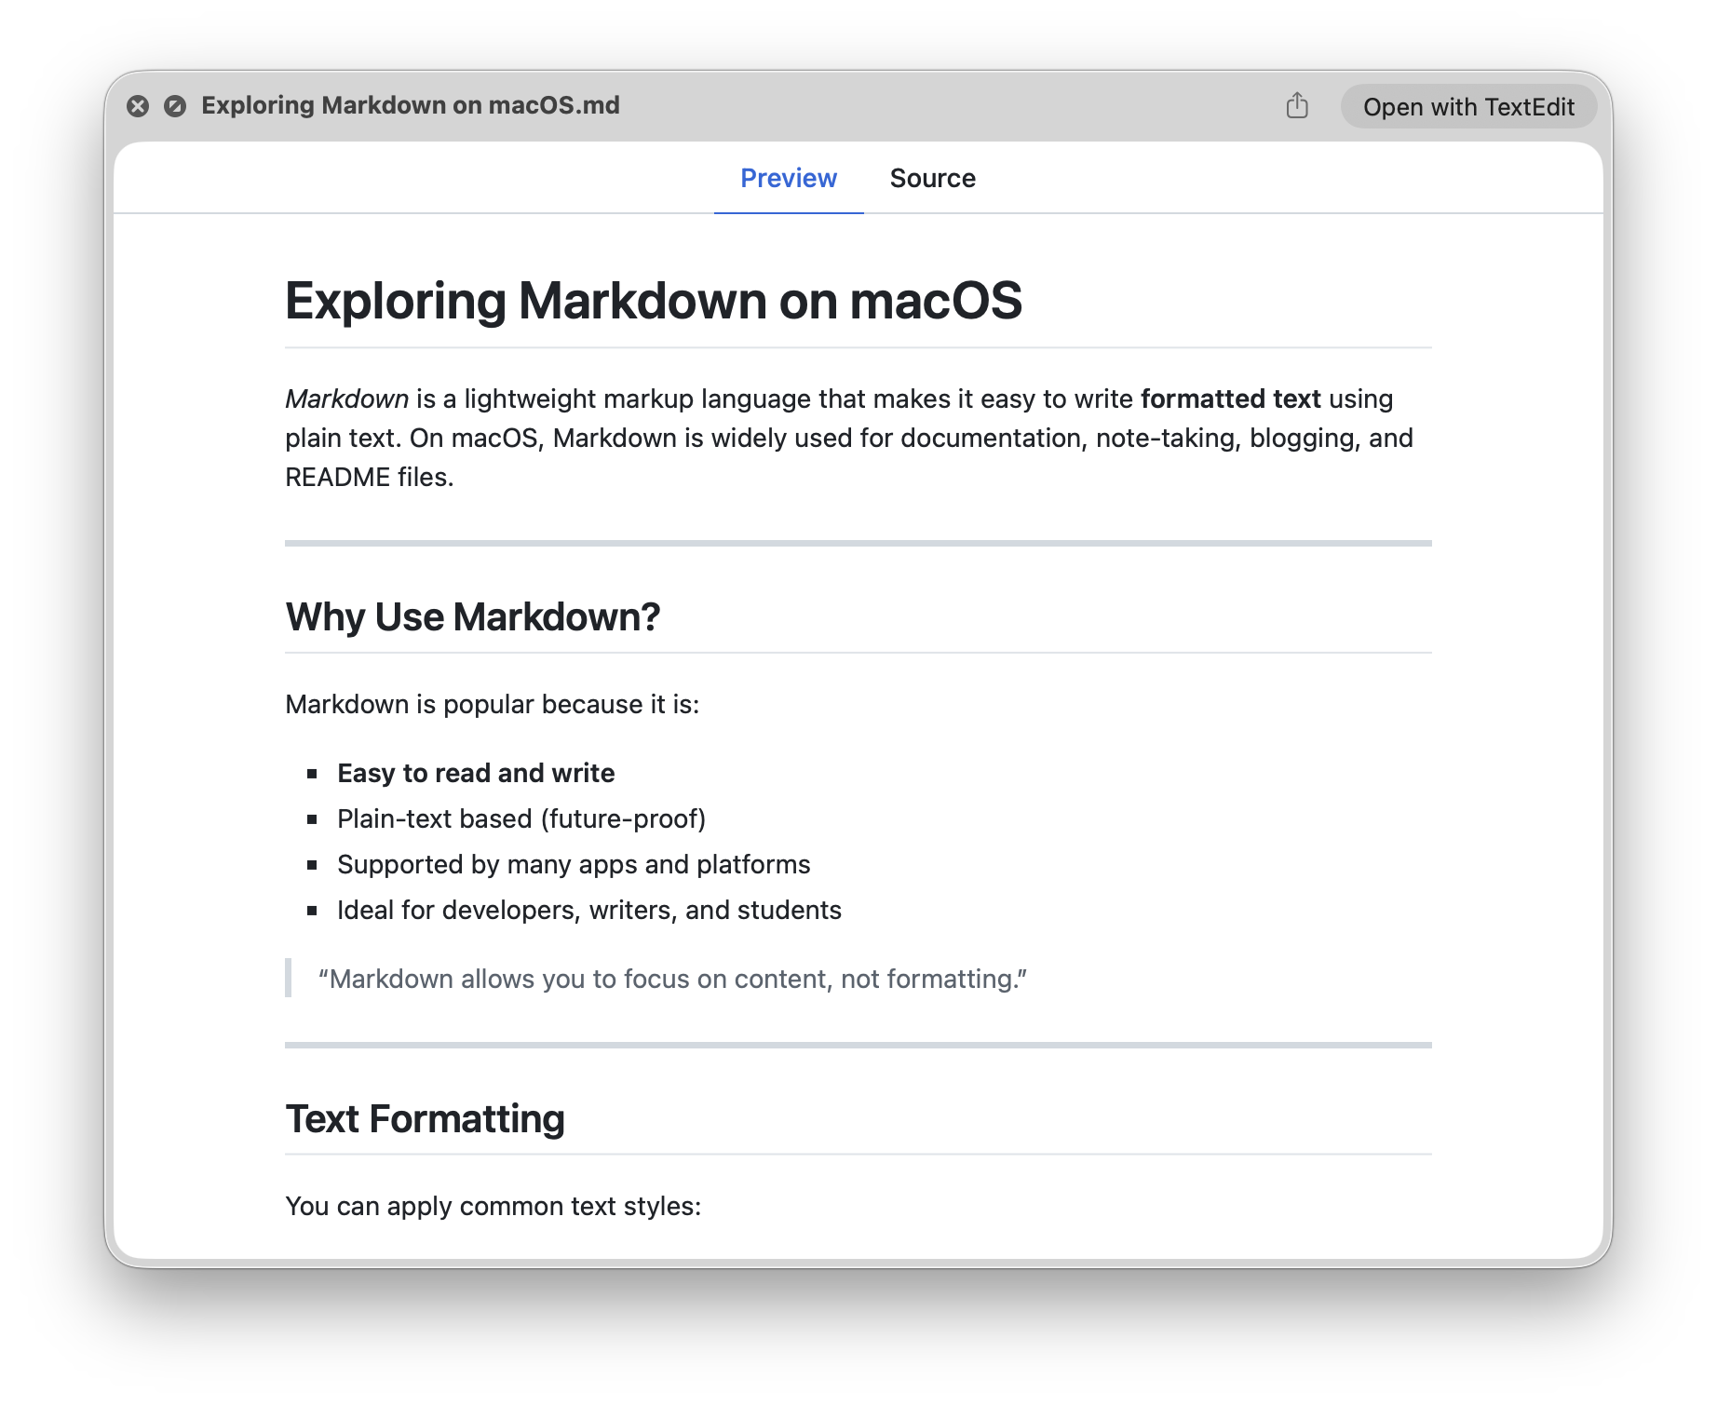Click 'Supported by many apps and platforms' bullet
Viewport: 1717px width, 1406px height.
coord(574,864)
